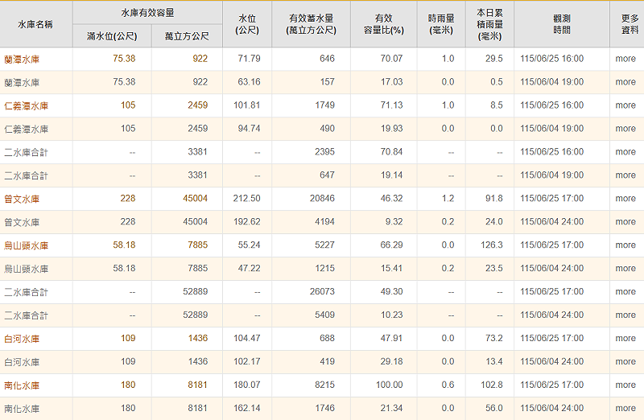The image size is (644, 420).
Task: Click the gray 南化水庫 row name
Action: [x=22, y=409]
